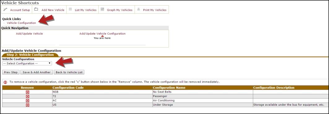Screen dimensions: 329x114
Task: Click the List My Vehicles list icon
Action: click(70, 9)
